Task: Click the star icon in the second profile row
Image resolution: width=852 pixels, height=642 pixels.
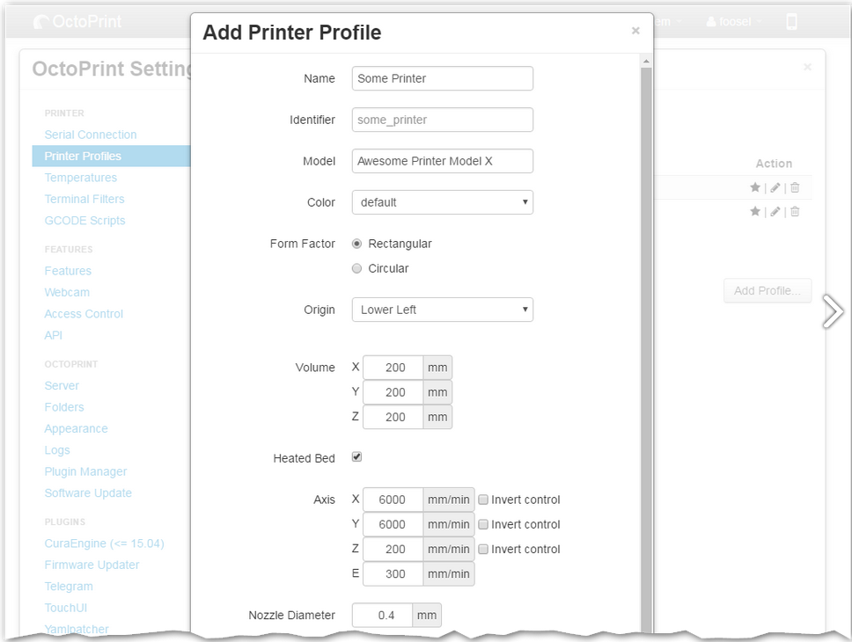Action: [755, 212]
